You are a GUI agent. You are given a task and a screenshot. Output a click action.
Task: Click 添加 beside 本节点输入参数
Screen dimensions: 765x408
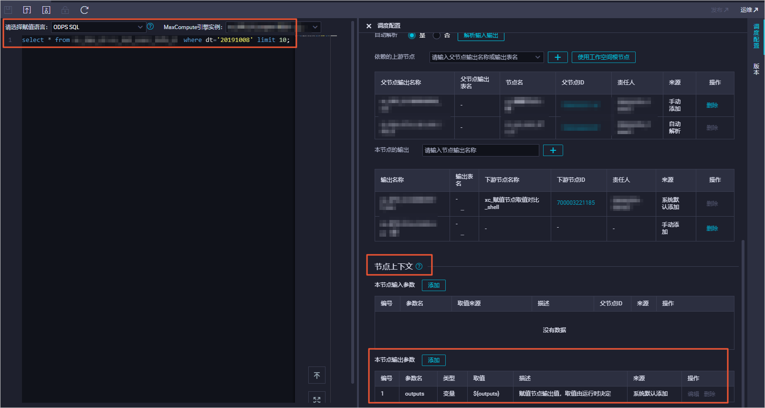tap(434, 285)
